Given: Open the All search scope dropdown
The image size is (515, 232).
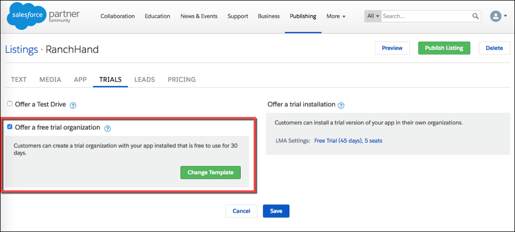Looking at the screenshot, I should [x=373, y=16].
